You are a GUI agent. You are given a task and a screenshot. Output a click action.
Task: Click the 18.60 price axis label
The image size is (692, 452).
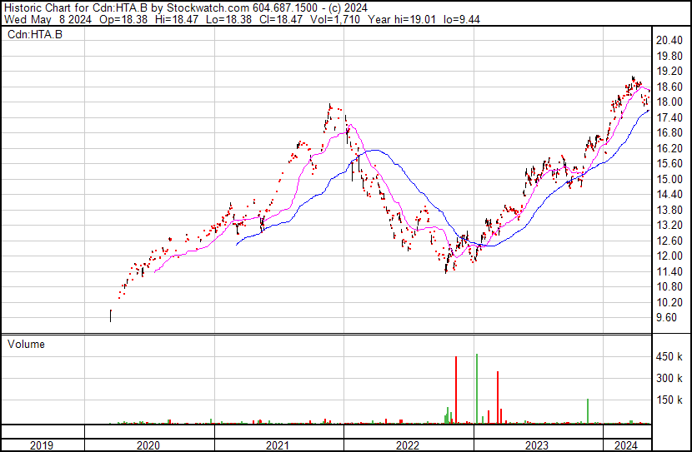669,87
